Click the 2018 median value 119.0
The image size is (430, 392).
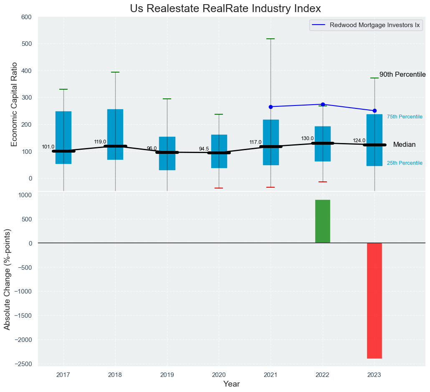tap(100, 142)
